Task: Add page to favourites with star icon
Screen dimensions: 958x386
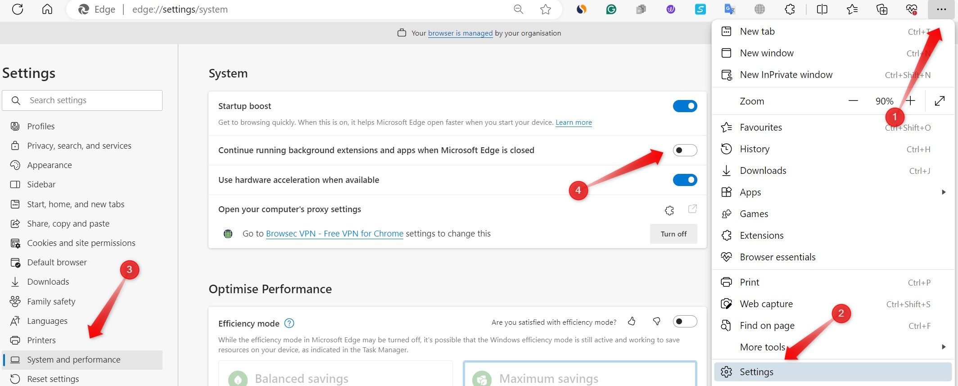Action: point(546,9)
